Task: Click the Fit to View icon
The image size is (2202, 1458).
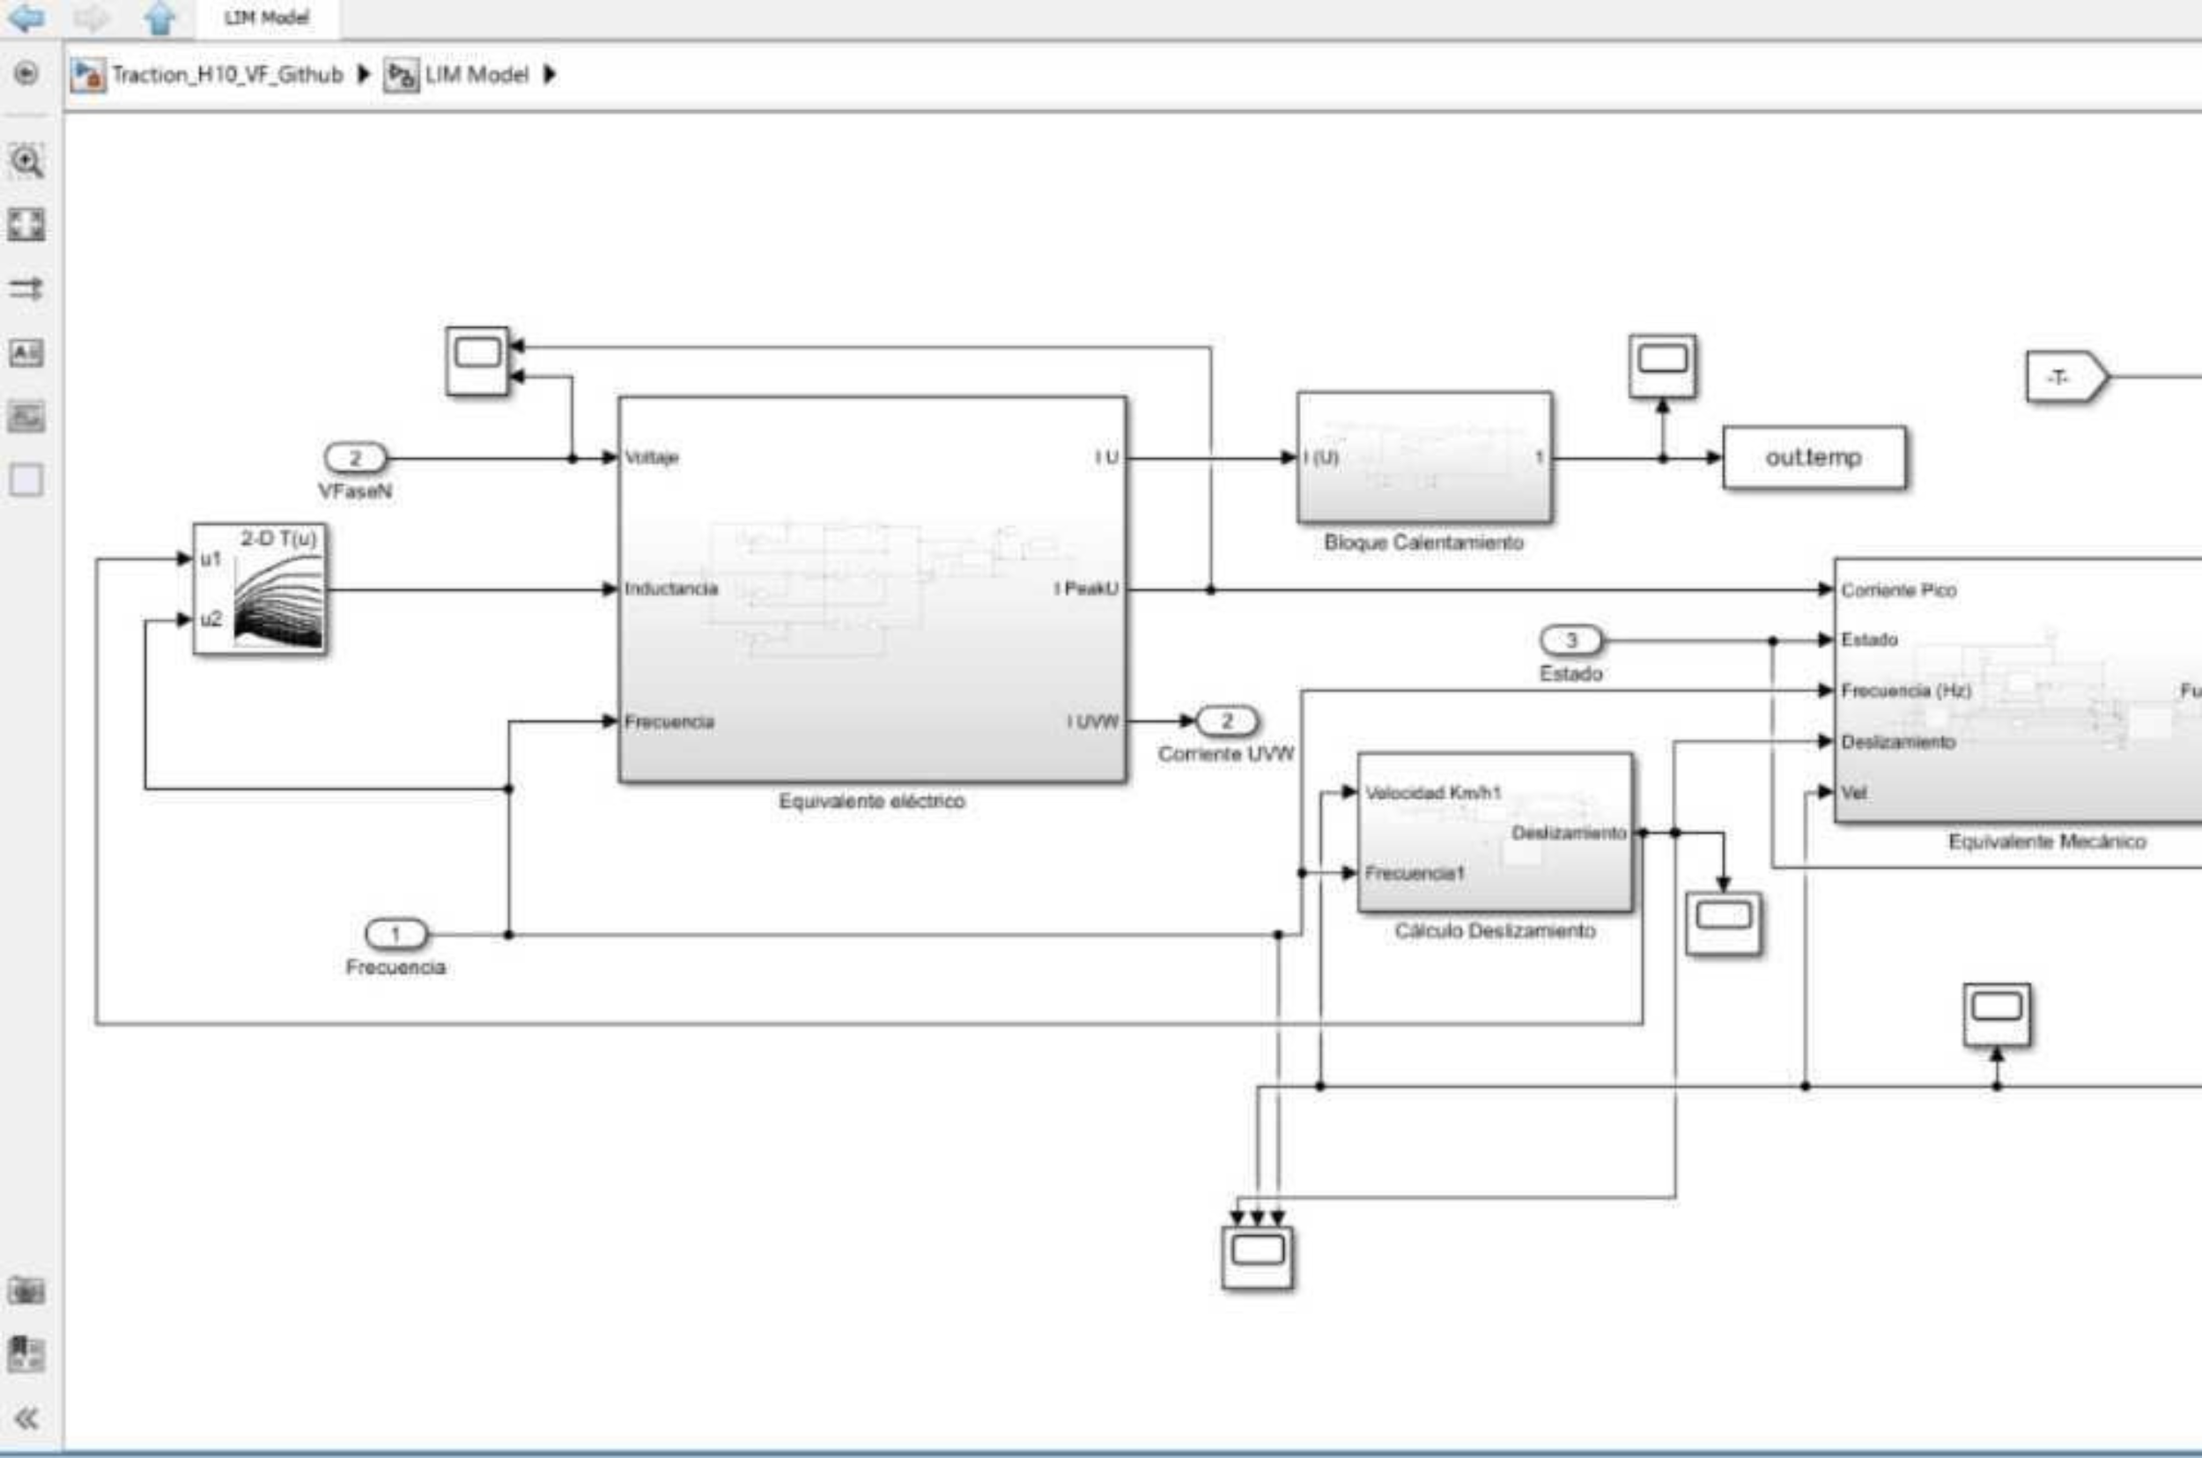Action: 26,224
